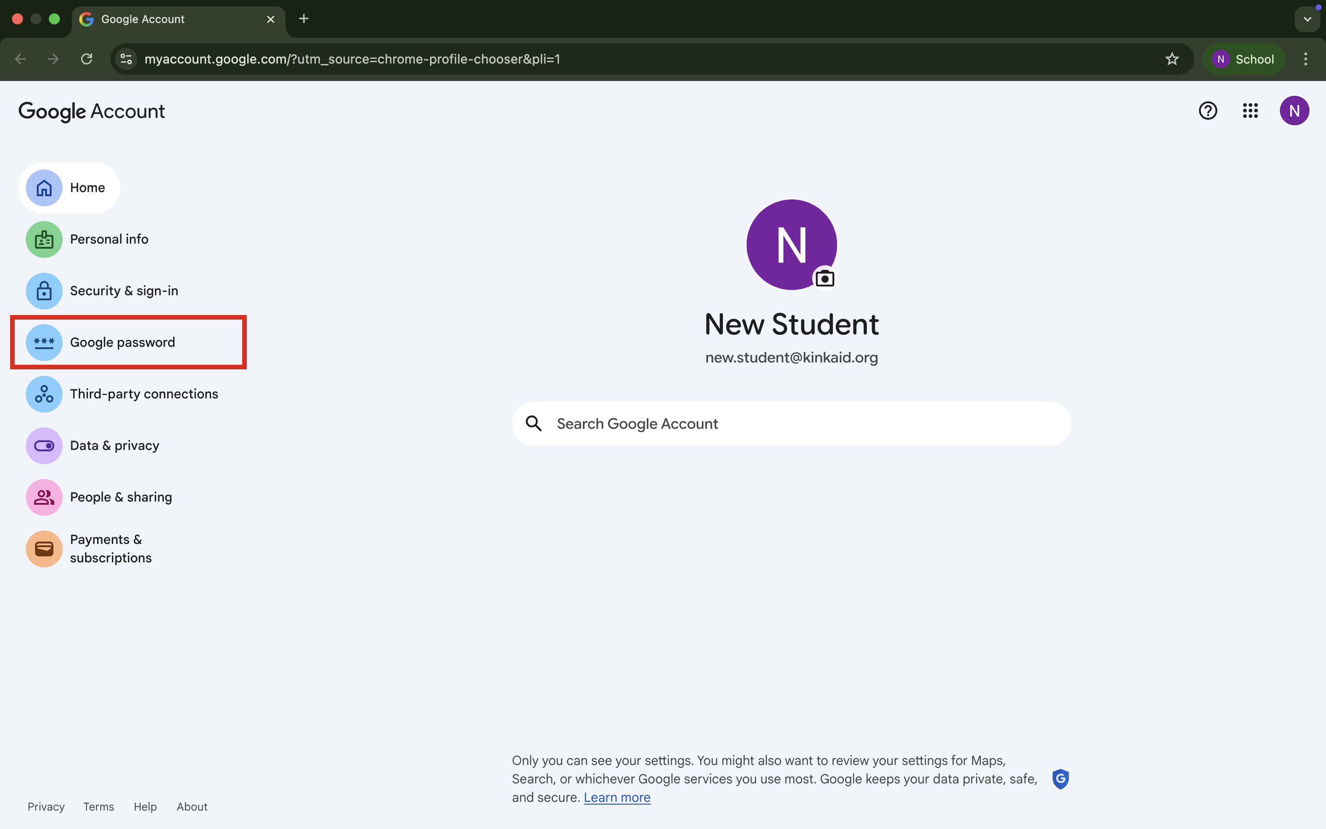Image resolution: width=1326 pixels, height=829 pixels.
Task: Expand the tab search dropdown arrow
Action: coord(1307,19)
